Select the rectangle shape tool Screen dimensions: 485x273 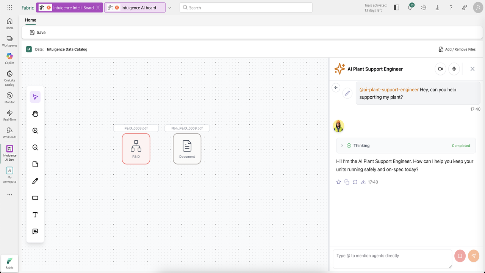pos(35,198)
